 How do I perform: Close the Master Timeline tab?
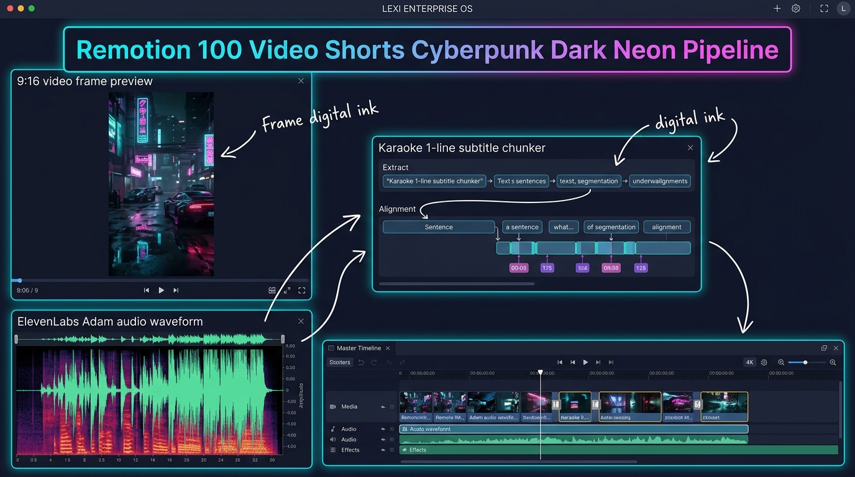[388, 348]
